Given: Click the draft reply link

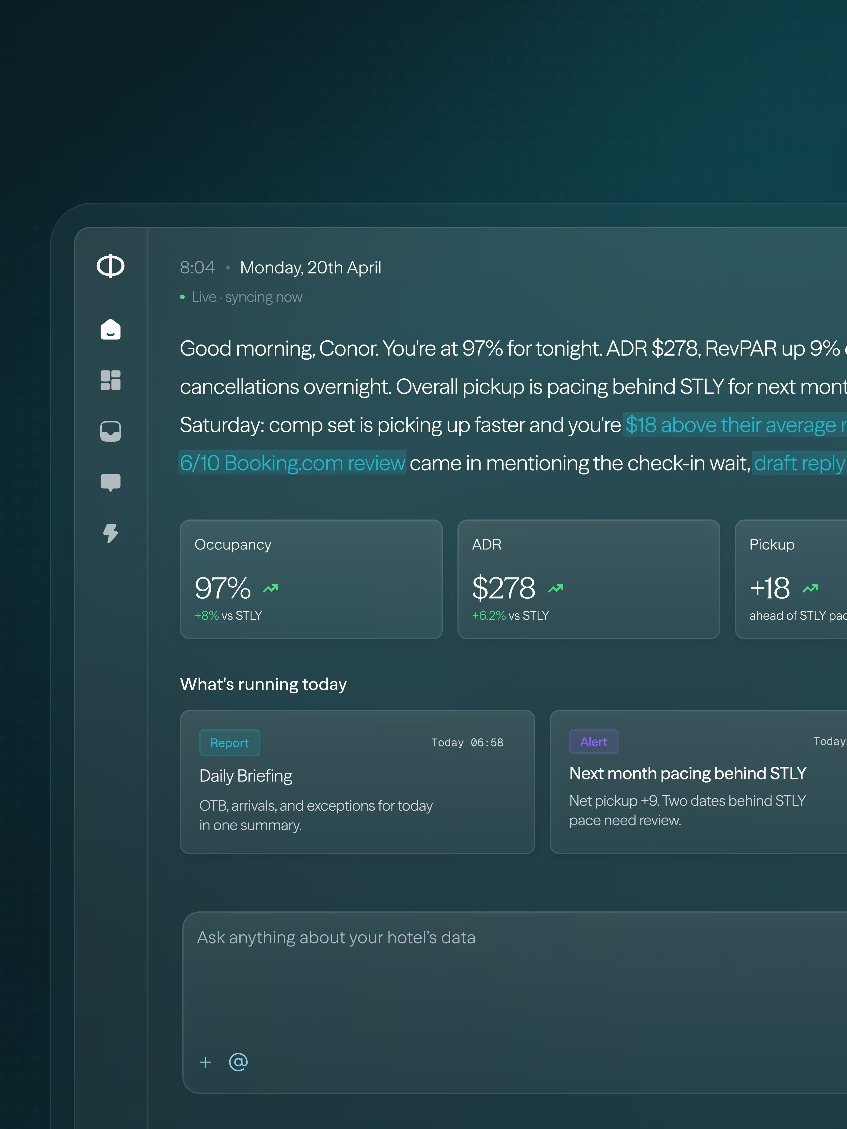Looking at the screenshot, I should [799, 463].
